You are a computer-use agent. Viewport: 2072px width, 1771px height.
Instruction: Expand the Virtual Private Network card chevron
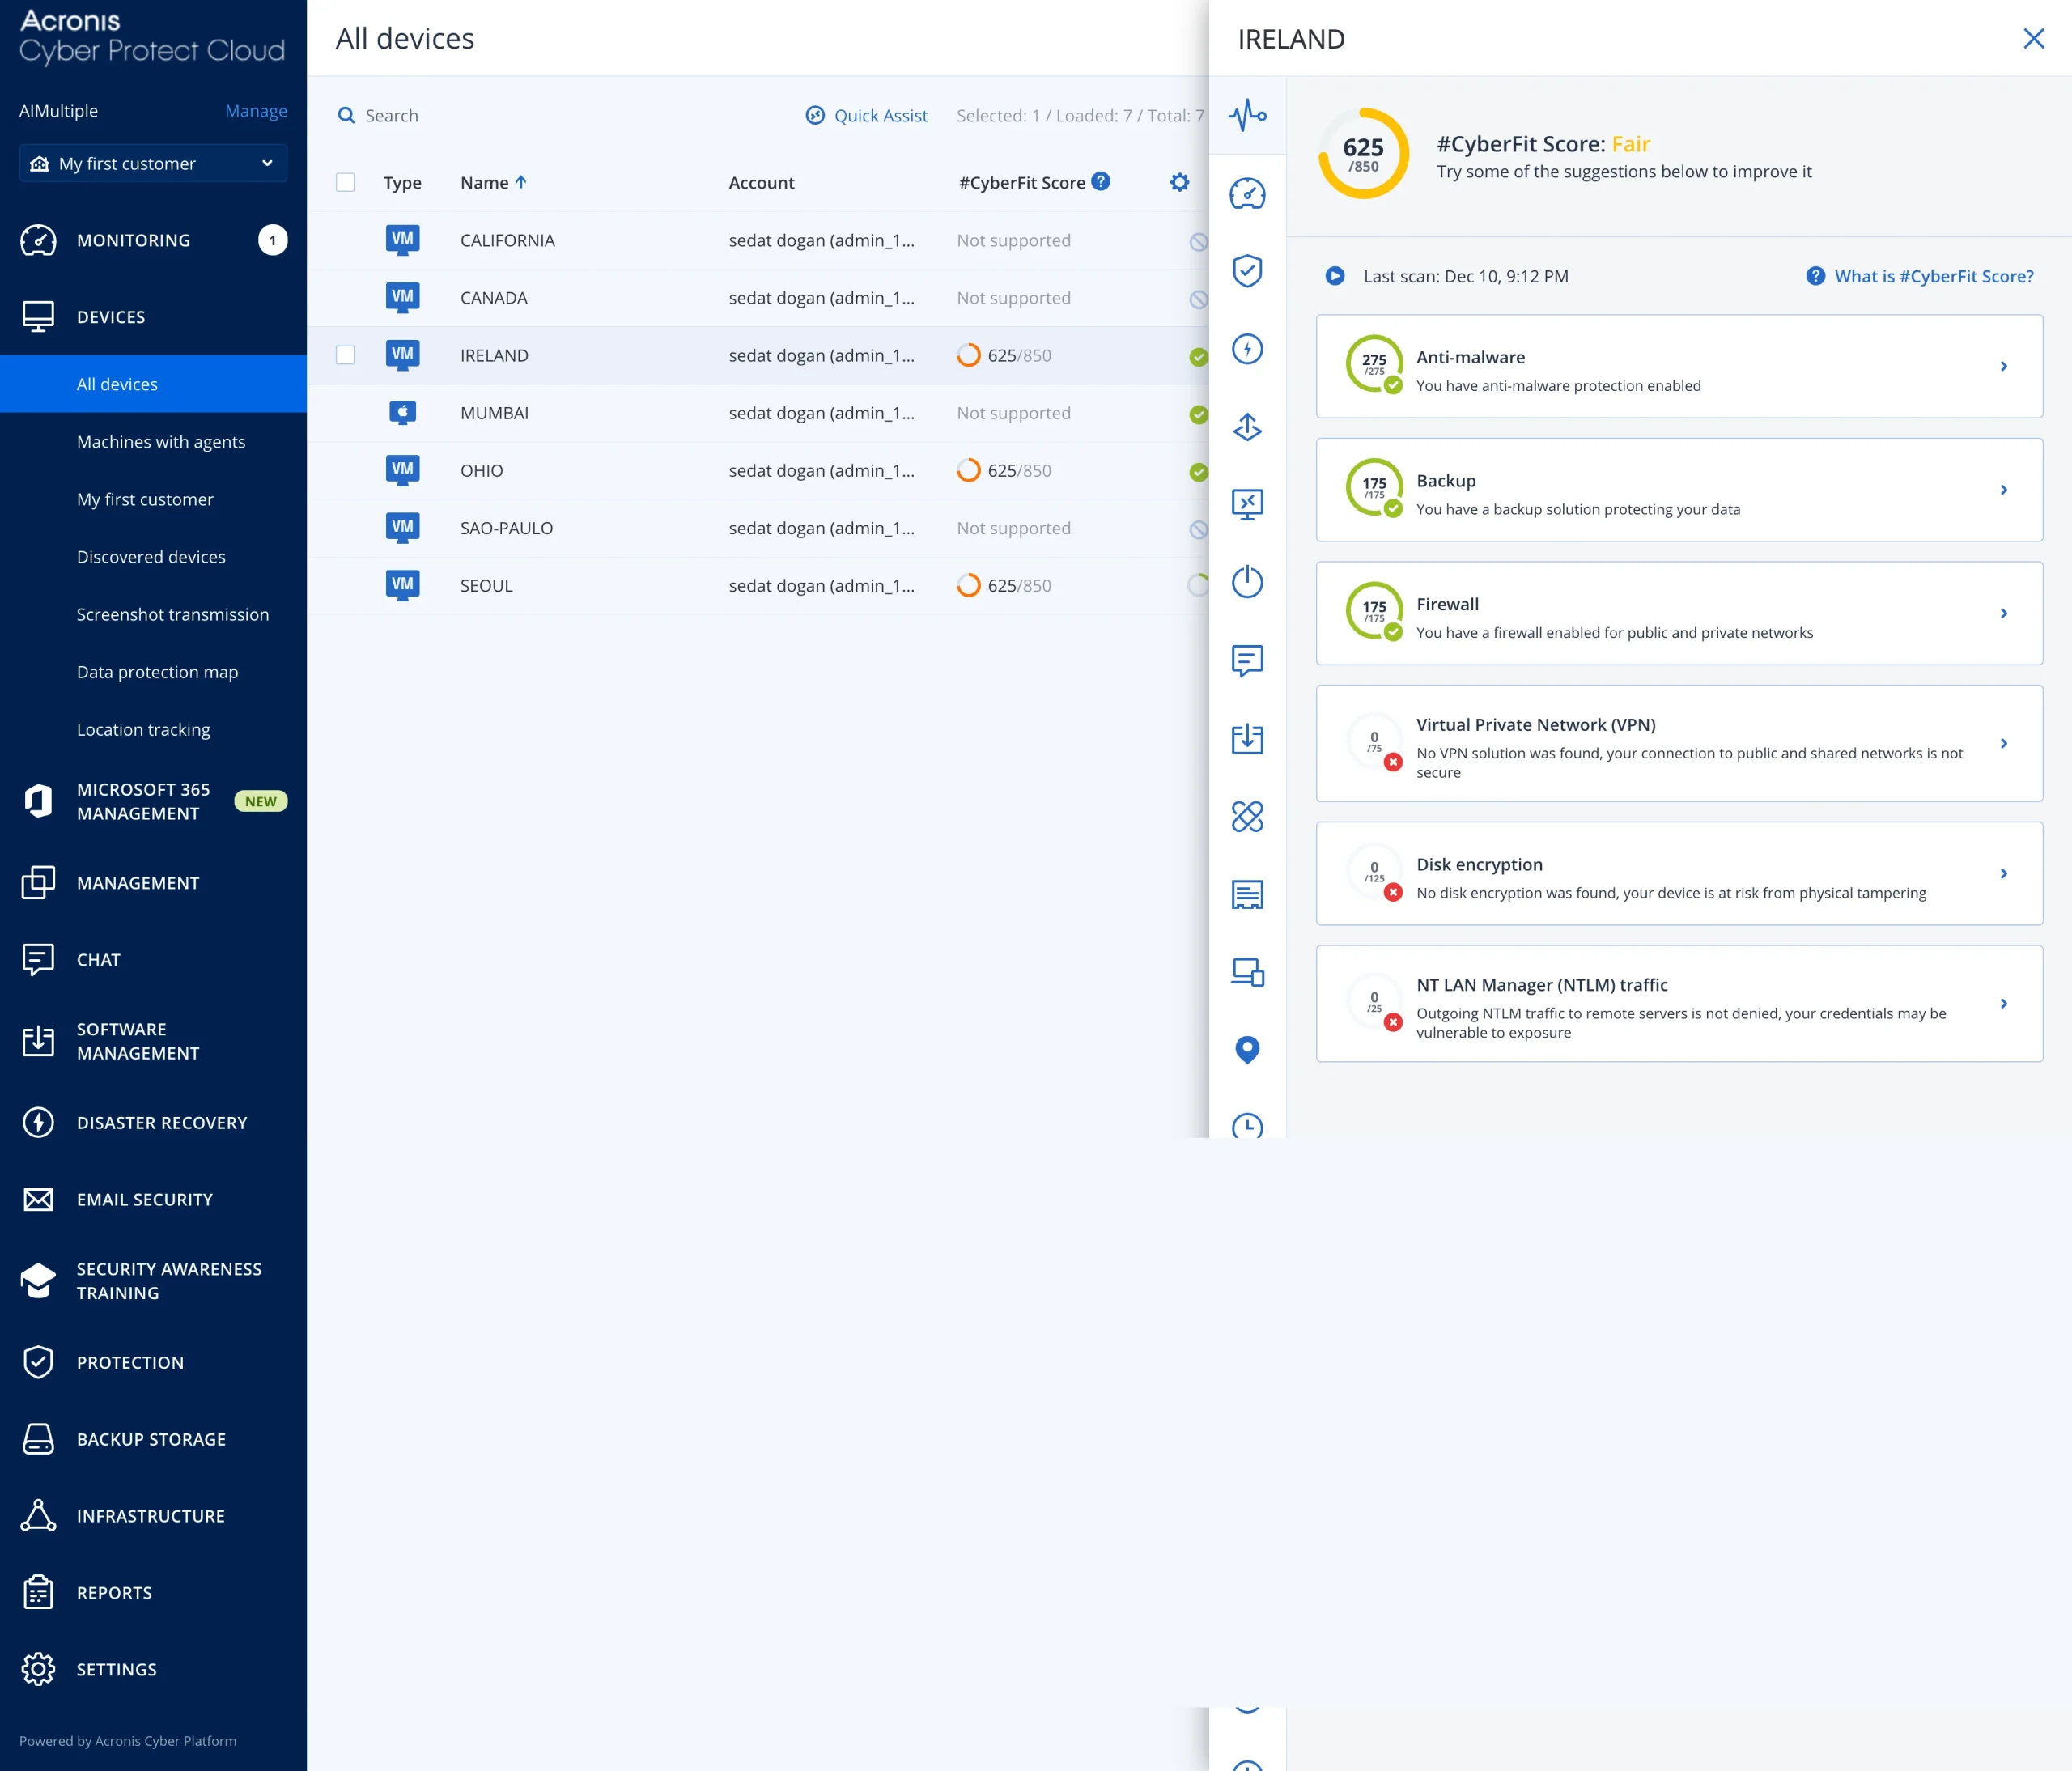point(2003,743)
